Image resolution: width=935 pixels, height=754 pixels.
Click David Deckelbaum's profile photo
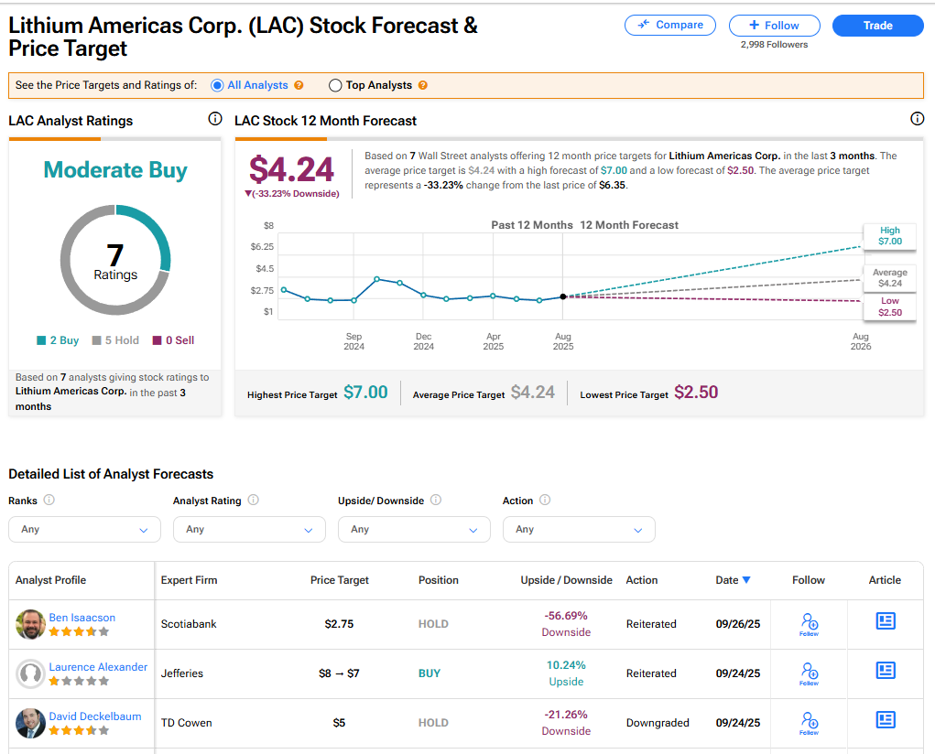click(x=30, y=723)
